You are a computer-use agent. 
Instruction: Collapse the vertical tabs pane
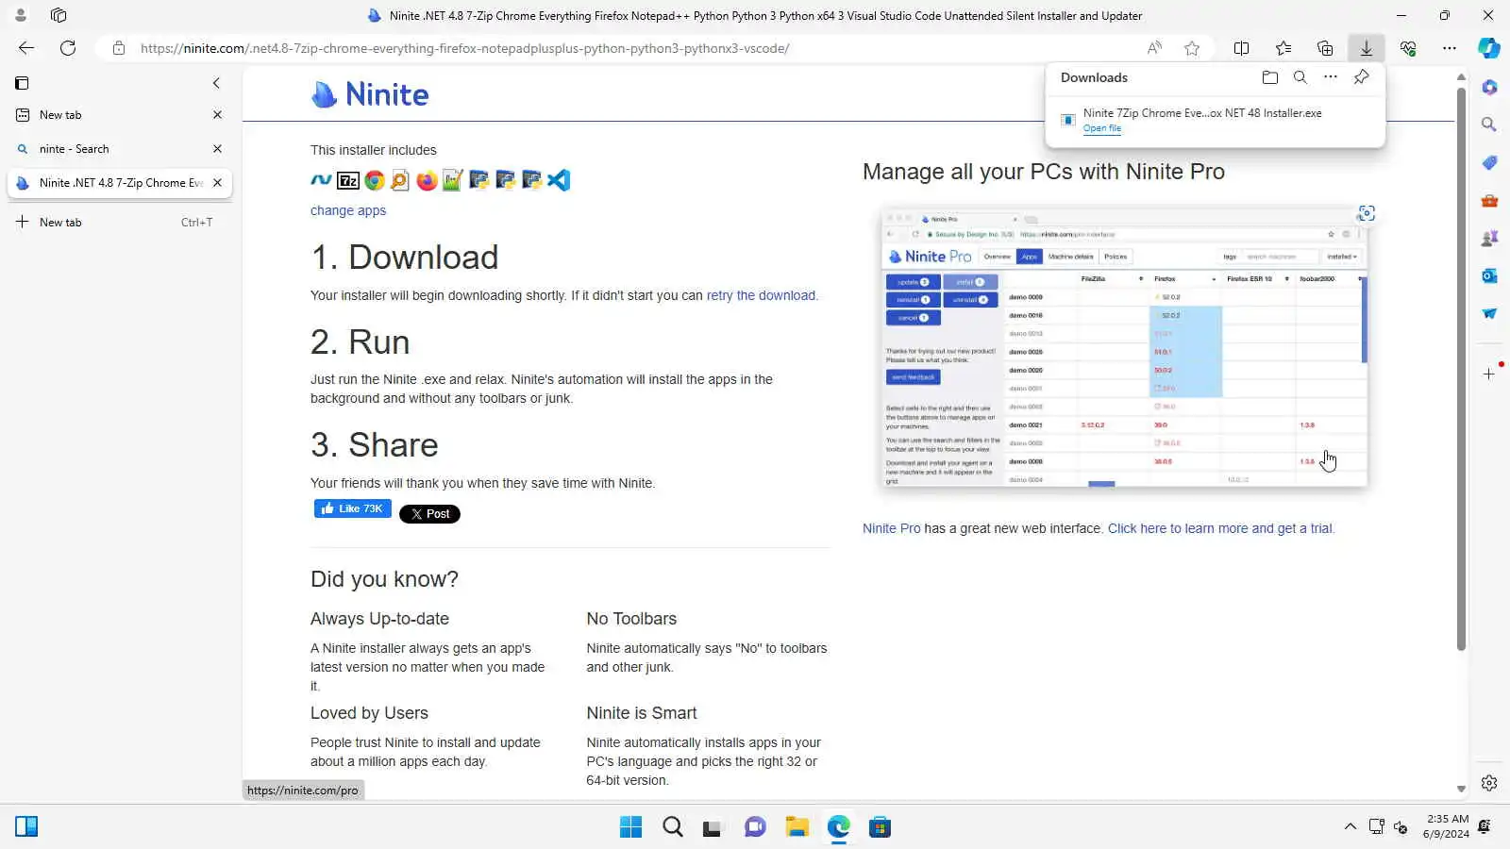click(x=216, y=83)
